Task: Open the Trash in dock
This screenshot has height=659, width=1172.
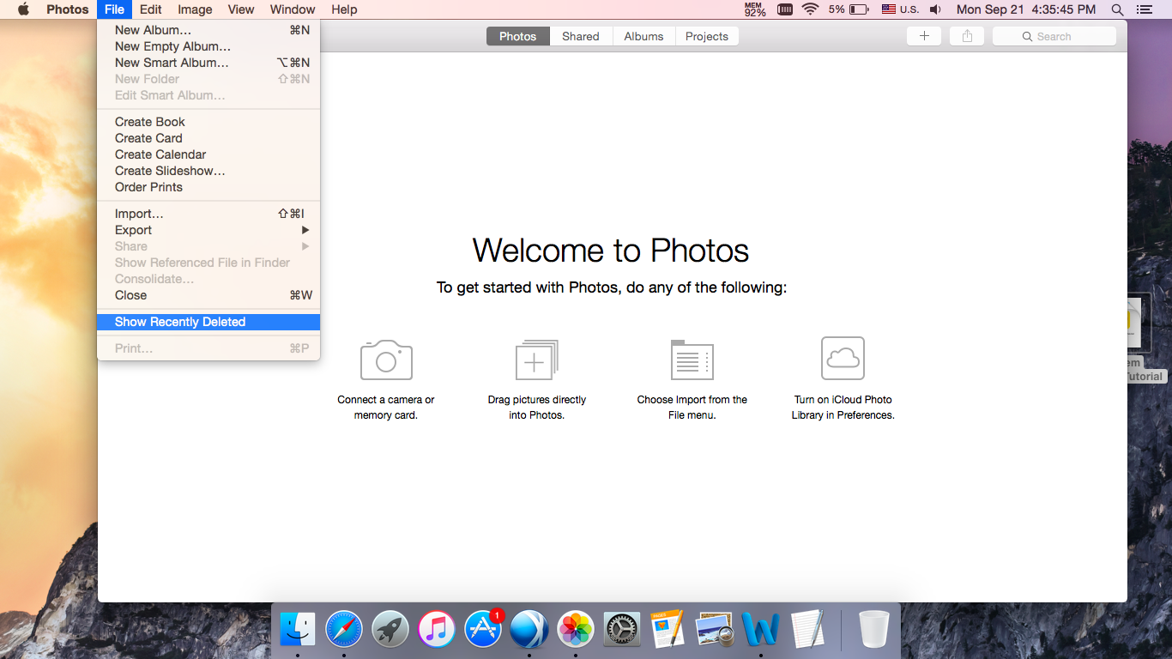Action: click(x=874, y=629)
